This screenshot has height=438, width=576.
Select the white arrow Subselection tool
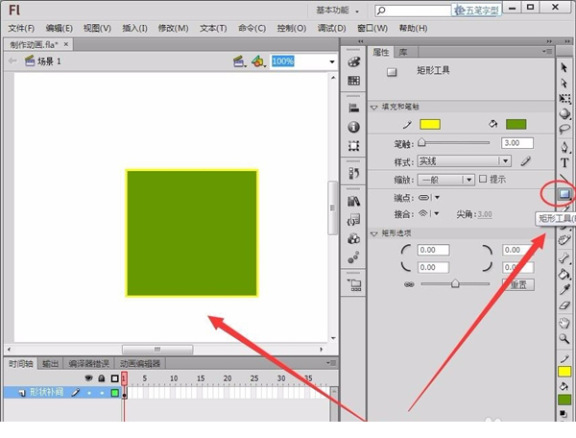[564, 84]
